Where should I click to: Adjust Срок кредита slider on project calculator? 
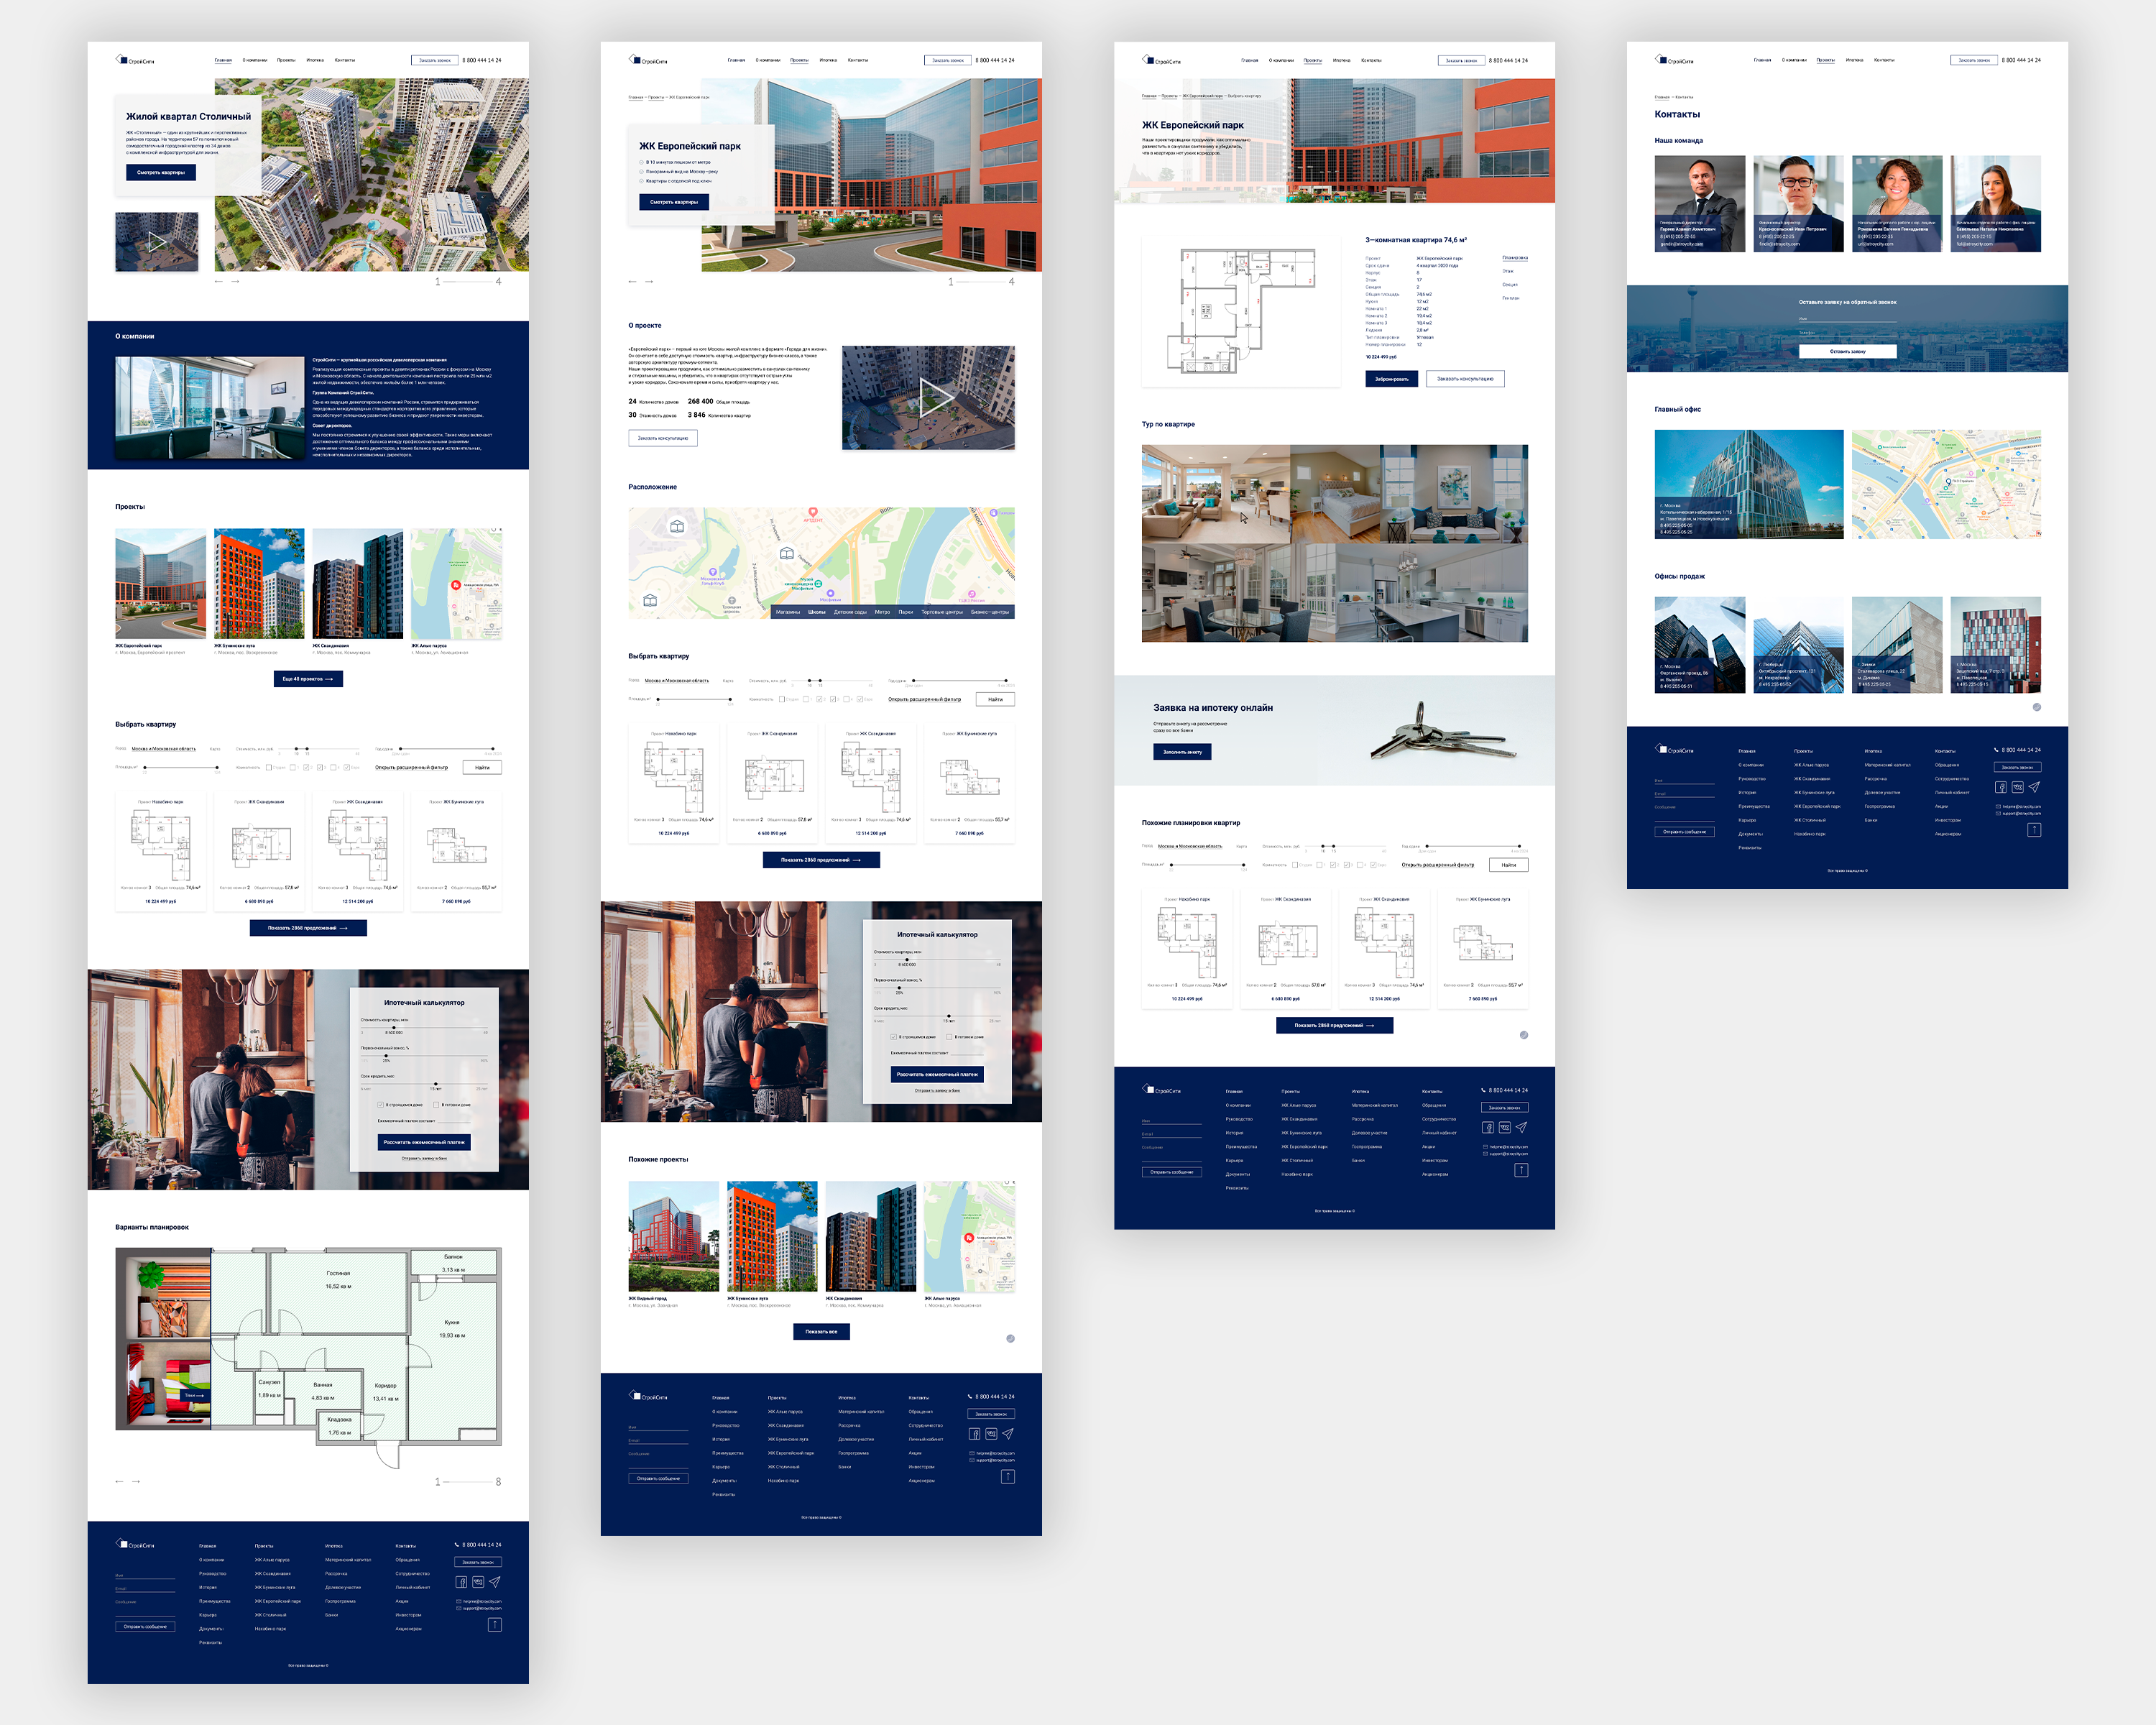click(x=949, y=1016)
